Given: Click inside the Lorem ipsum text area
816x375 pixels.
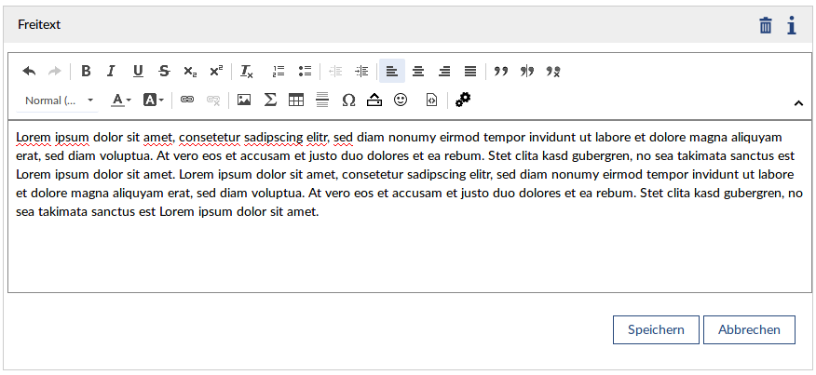Looking at the screenshot, I should coord(408,251).
